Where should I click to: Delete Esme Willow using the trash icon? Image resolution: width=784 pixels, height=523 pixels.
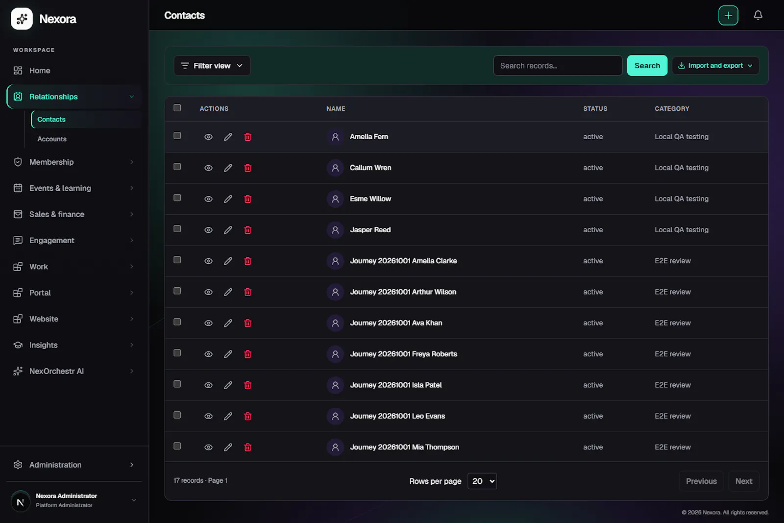(247, 199)
